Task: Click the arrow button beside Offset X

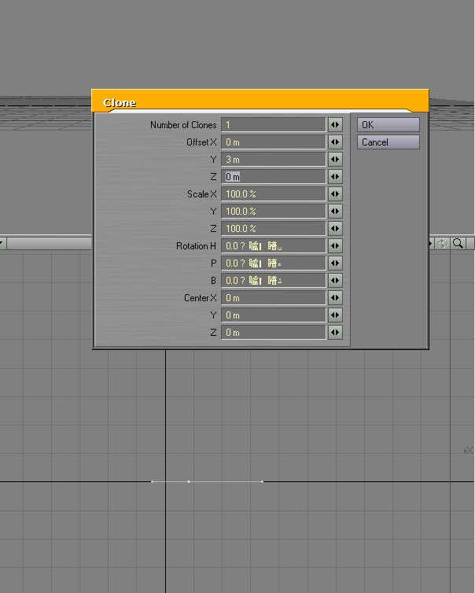Action: (336, 142)
